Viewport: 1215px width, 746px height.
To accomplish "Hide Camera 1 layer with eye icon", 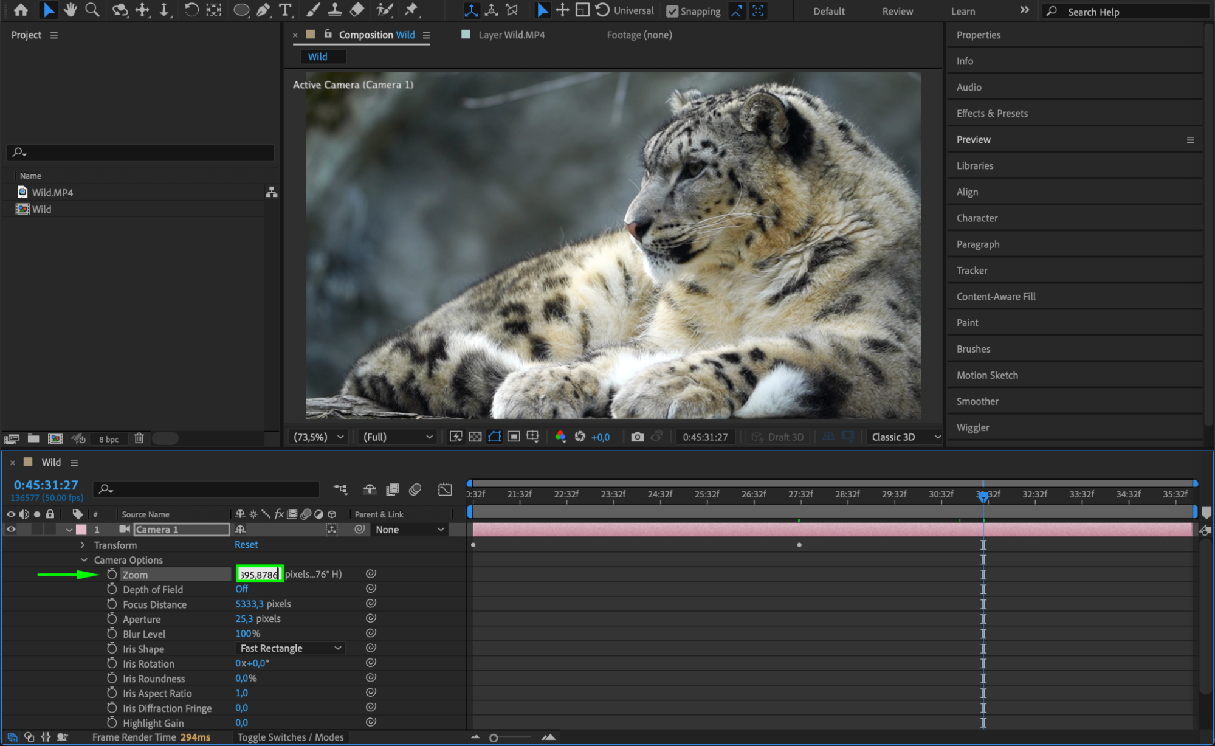I will [11, 529].
